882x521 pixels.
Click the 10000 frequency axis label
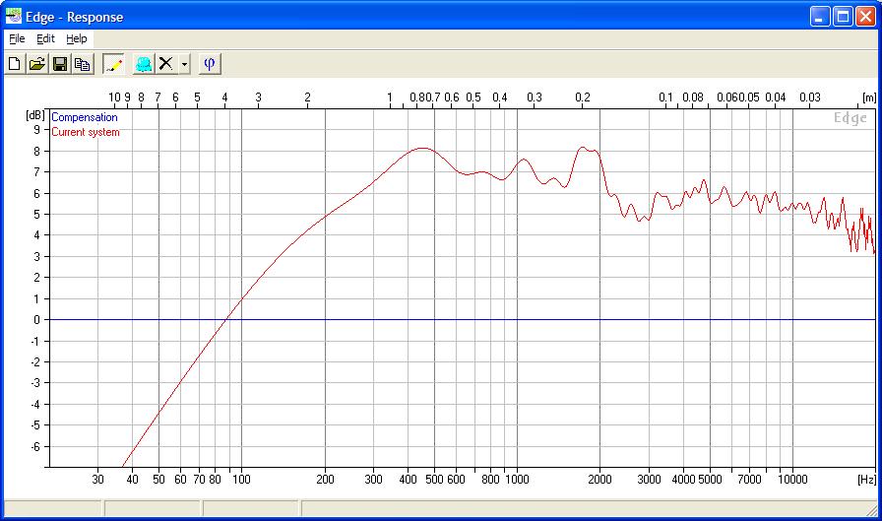792,480
